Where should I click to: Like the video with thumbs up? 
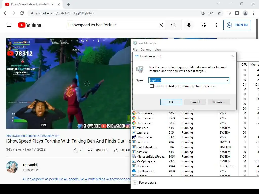(x=77, y=150)
